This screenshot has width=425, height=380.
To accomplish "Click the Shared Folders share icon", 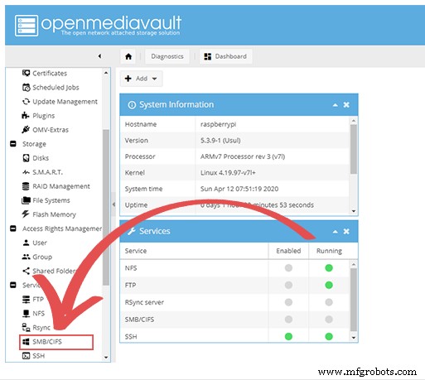I will (26, 271).
